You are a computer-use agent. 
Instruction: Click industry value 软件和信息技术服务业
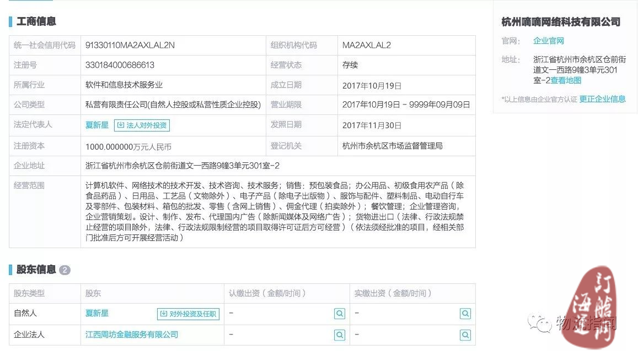click(x=124, y=85)
